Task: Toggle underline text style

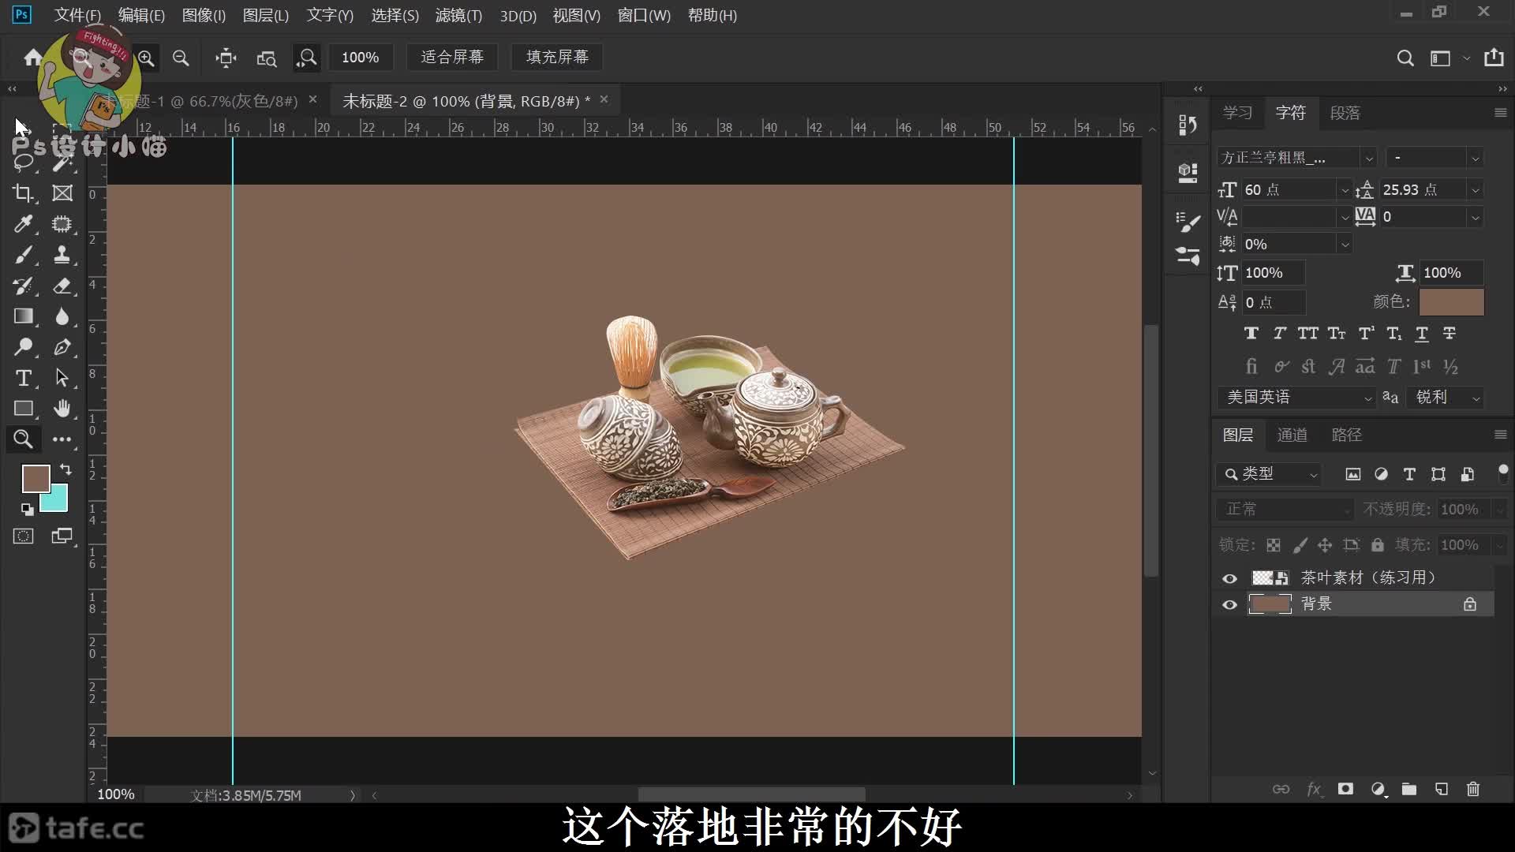Action: click(1422, 334)
